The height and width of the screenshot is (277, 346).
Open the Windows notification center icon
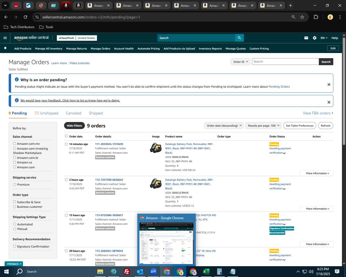337,272
